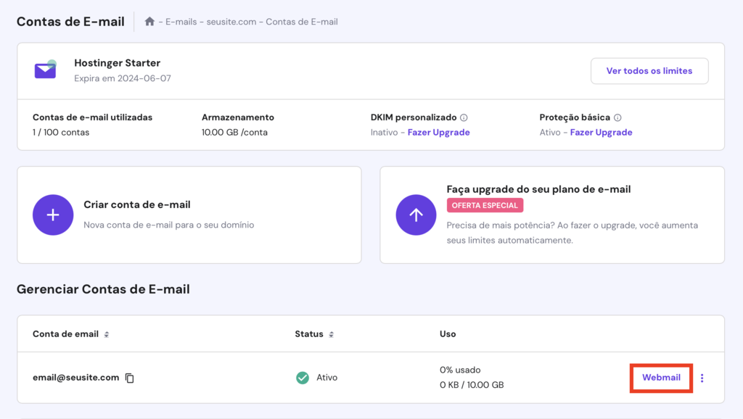Click Fazer Upgrade link for DKIM
This screenshot has height=419, width=743.
click(438, 133)
